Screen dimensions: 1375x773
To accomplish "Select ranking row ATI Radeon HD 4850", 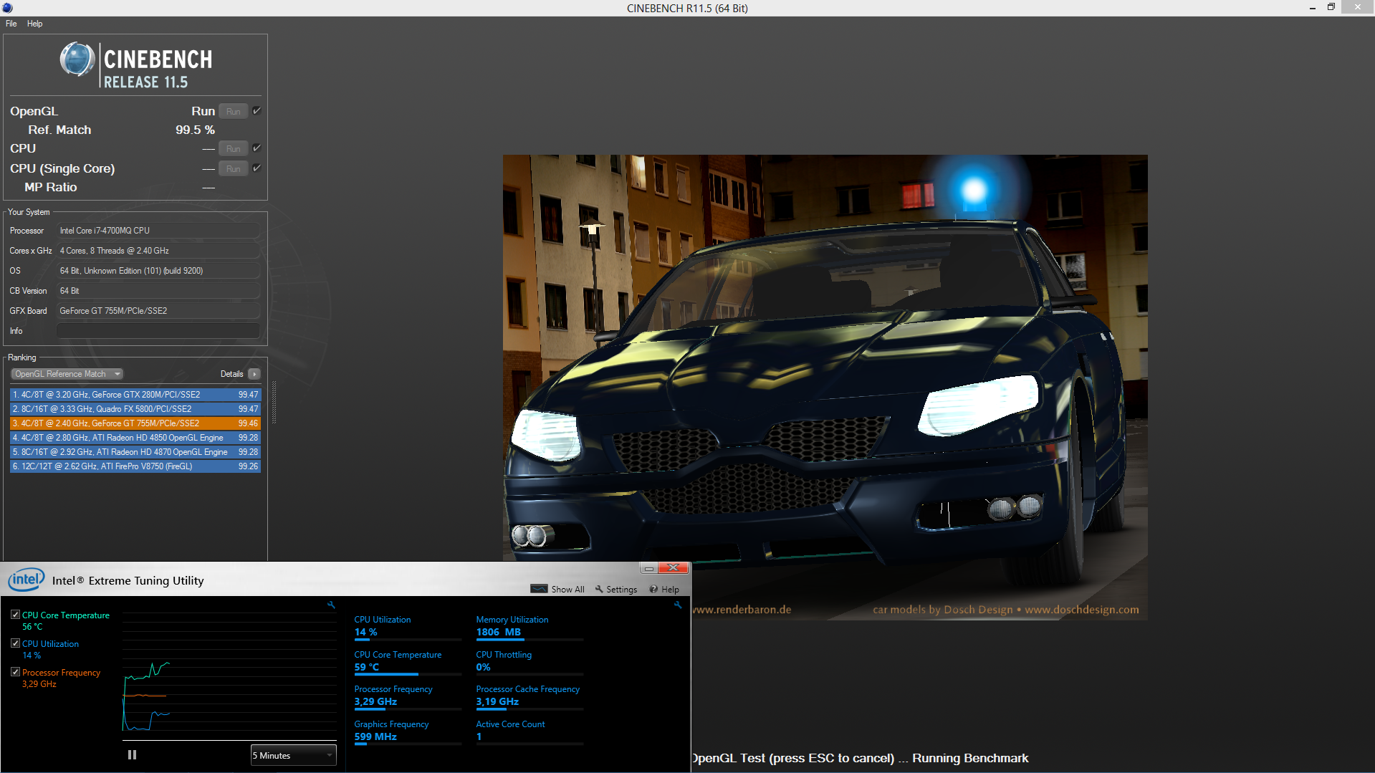I will (135, 438).
